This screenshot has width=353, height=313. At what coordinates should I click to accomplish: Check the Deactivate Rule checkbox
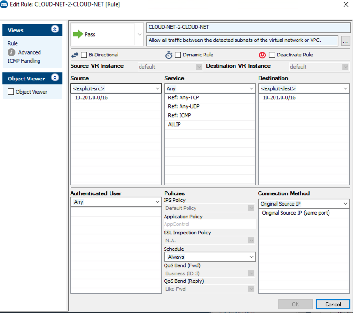(272, 55)
